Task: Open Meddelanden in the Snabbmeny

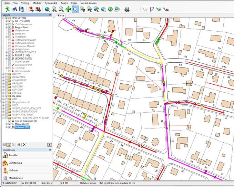Action: (x=27, y=178)
